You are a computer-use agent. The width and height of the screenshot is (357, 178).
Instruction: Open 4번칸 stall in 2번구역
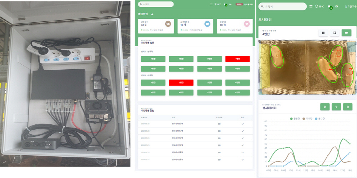pyautogui.click(x=237, y=83)
